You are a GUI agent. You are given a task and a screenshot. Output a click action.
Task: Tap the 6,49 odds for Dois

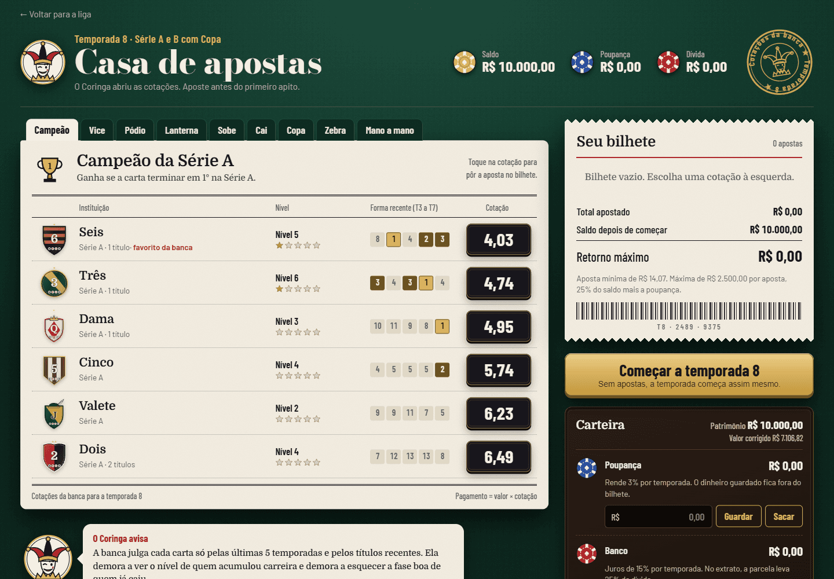coord(499,457)
